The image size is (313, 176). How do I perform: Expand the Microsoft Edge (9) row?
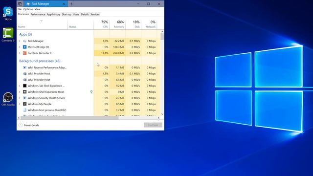[20, 47]
